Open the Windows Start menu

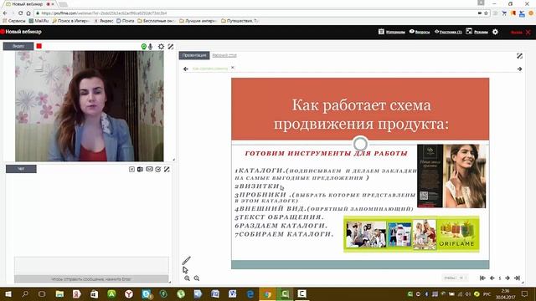pyautogui.click(x=8, y=293)
